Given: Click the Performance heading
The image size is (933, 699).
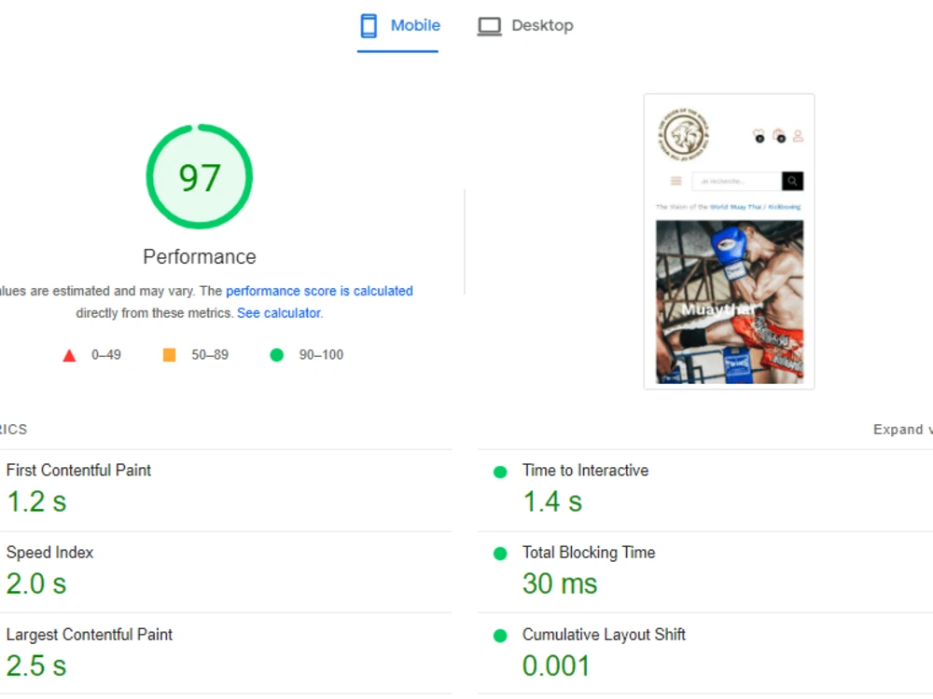Looking at the screenshot, I should pyautogui.click(x=200, y=257).
